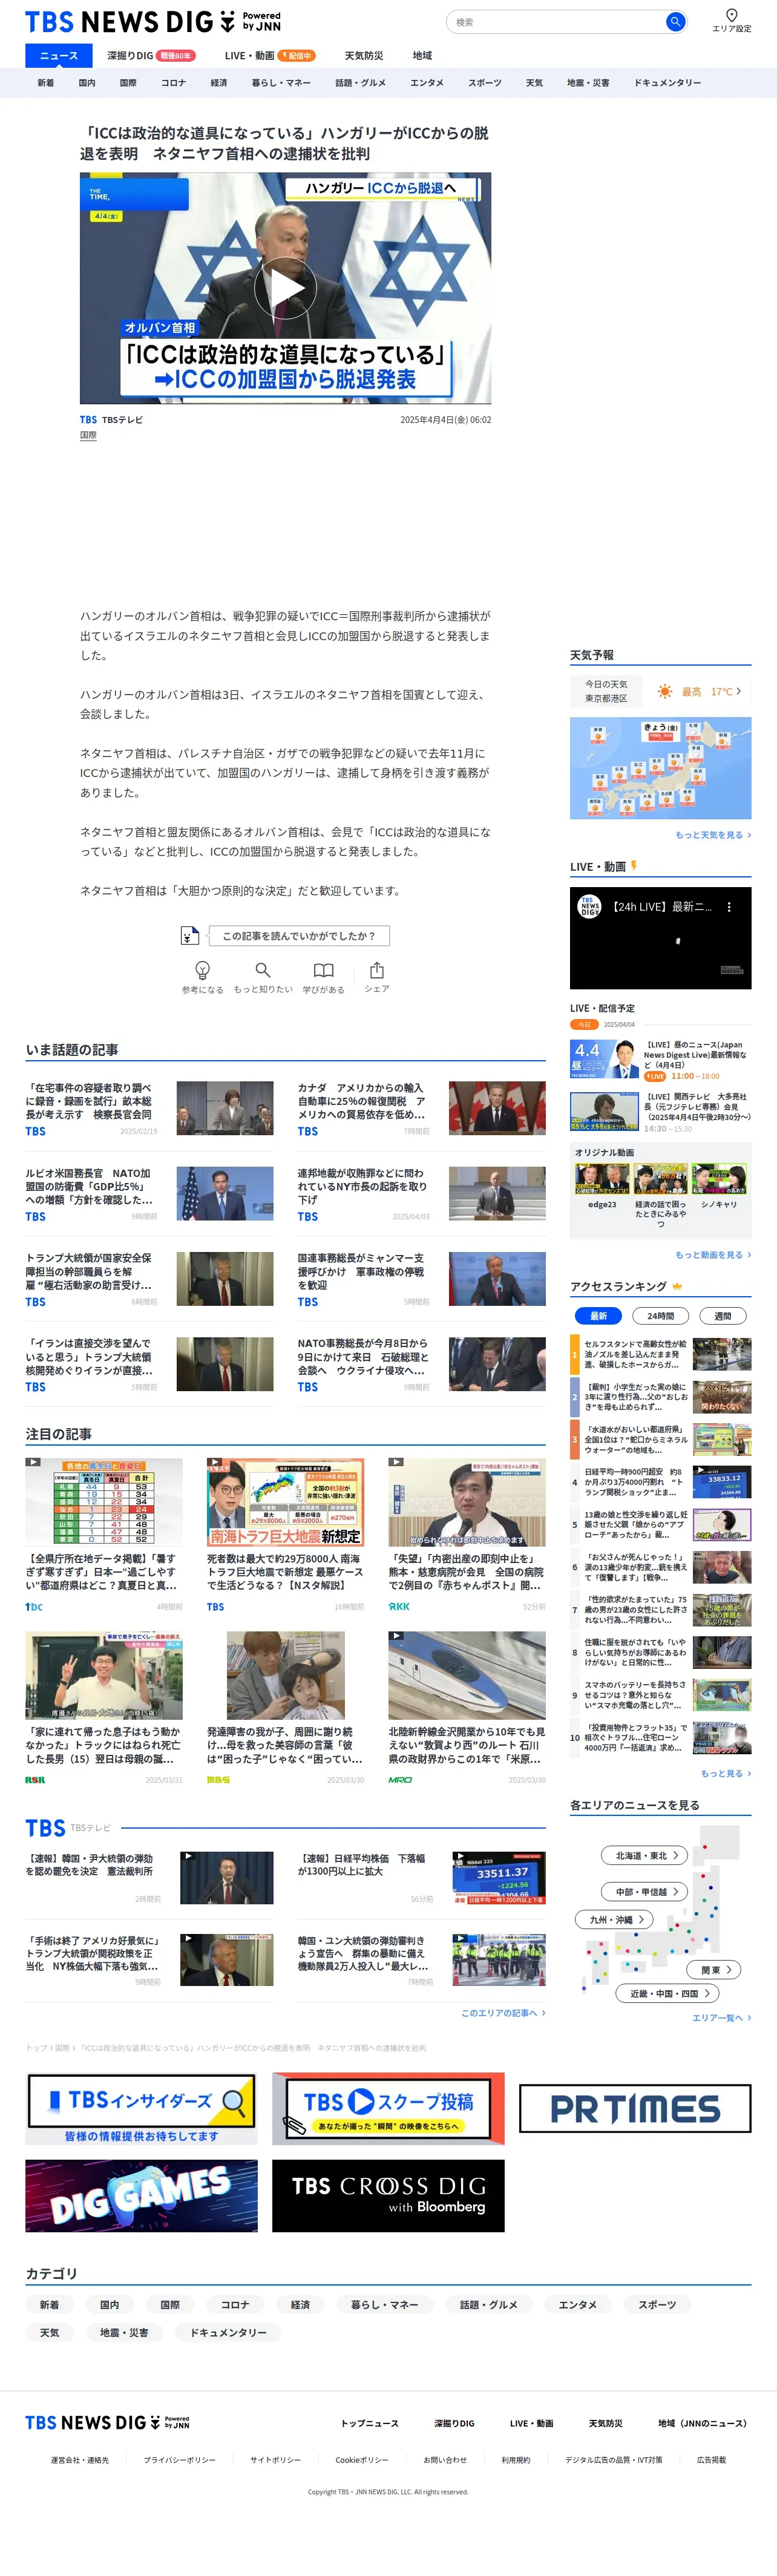
Task: Open the TBS CROSS DIG Bloomberg banner
Action: [x=388, y=2196]
